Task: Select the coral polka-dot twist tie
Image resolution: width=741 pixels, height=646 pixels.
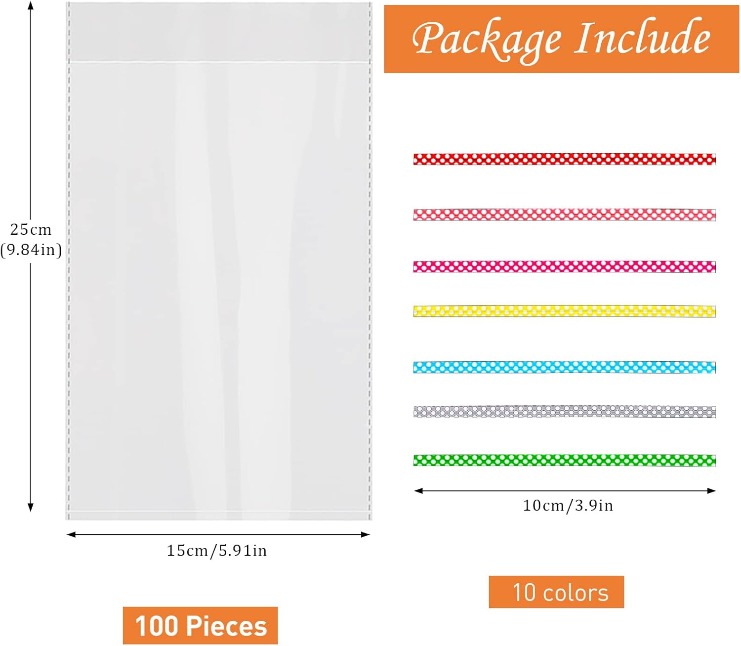Action: 564,215
